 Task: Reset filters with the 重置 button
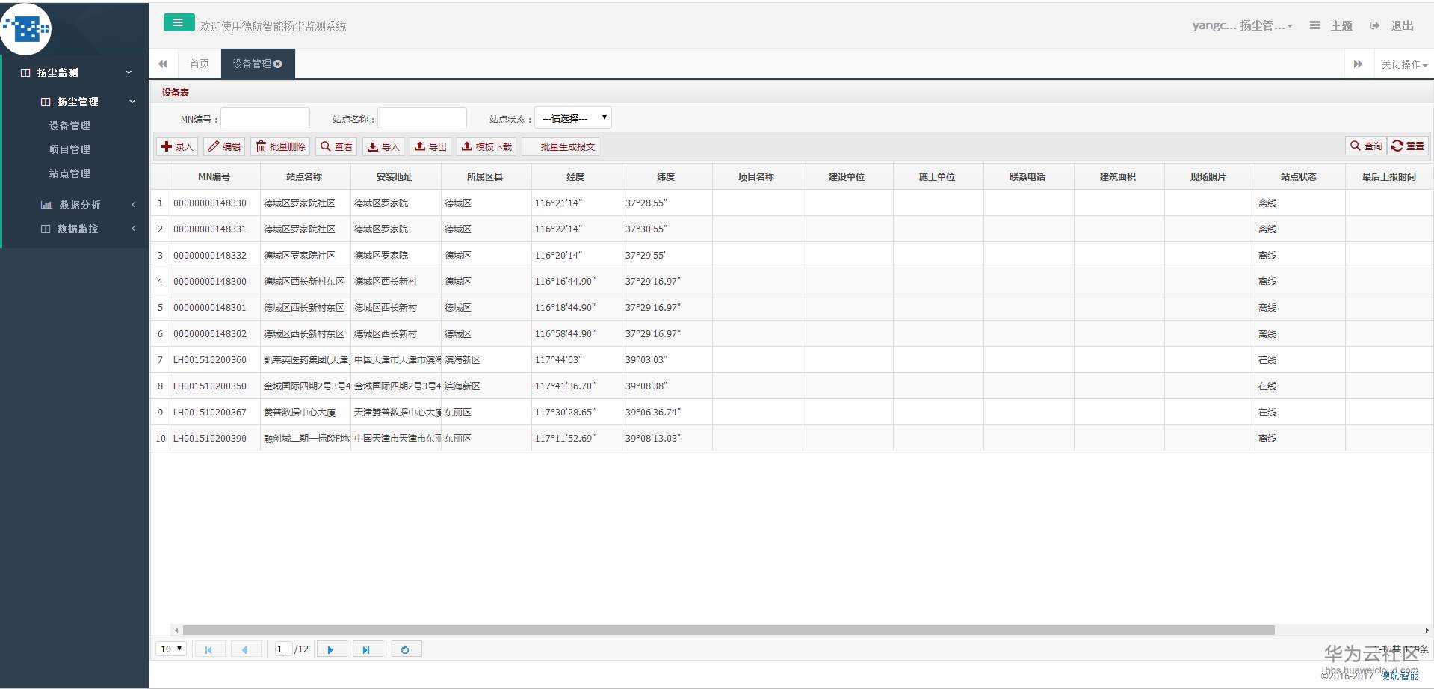tap(1408, 146)
